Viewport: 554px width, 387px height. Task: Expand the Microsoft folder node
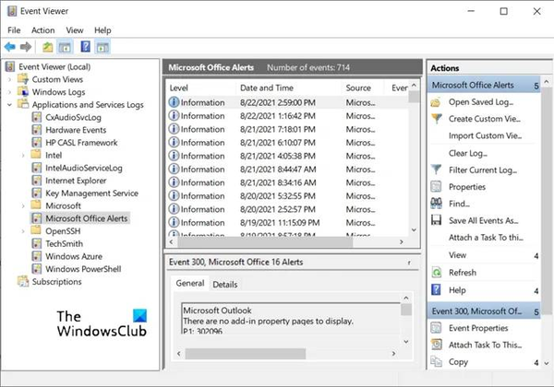click(x=23, y=205)
